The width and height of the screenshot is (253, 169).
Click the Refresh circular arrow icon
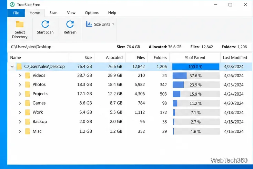[x=70, y=24]
